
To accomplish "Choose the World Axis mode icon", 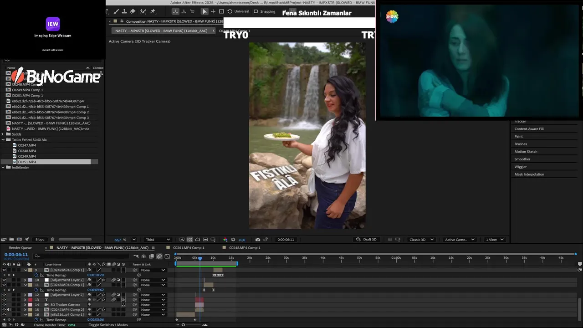I will click(184, 11).
